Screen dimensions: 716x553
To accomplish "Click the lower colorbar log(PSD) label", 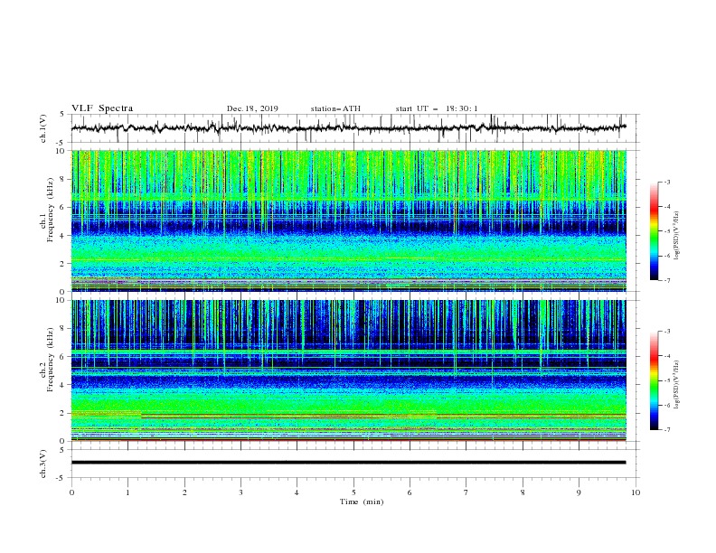I will click(676, 385).
